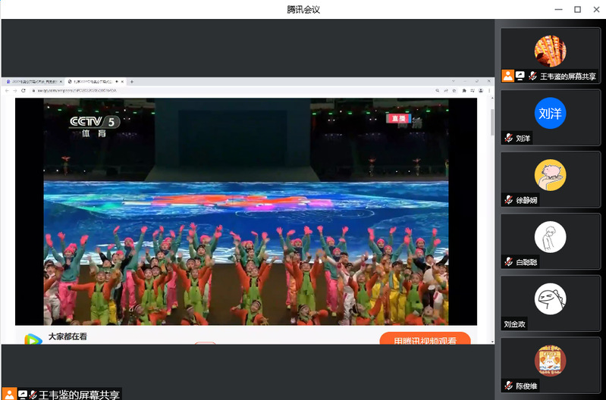The width and height of the screenshot is (606, 400).
Task: Click 刘洋's muted microphone icon
Action: (509, 138)
